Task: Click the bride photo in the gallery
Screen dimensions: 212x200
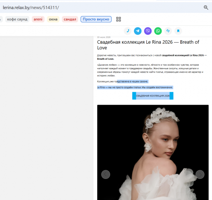Action: click(153, 152)
